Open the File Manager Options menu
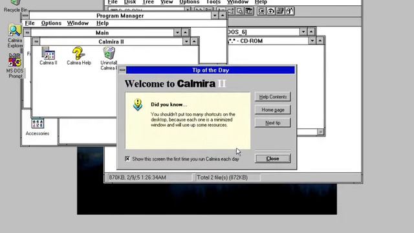Image resolution: width=414 pixels, height=233 pixels. 190,2
